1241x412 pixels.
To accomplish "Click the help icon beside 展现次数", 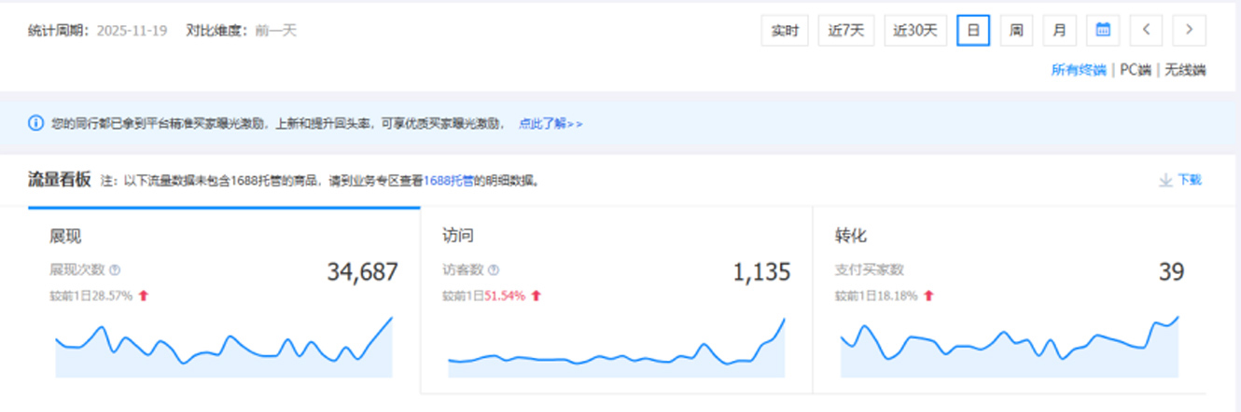I will (115, 270).
